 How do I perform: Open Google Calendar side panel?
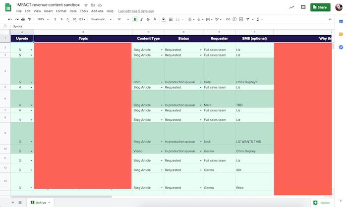pos(341,21)
